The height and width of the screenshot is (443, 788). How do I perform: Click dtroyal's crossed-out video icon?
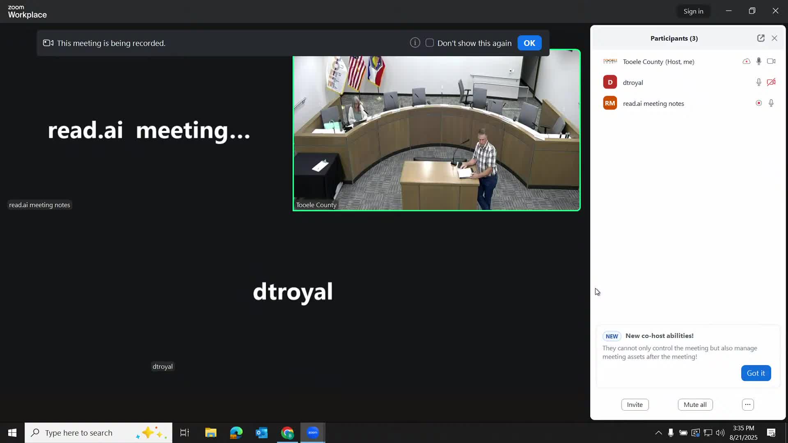[x=771, y=82]
